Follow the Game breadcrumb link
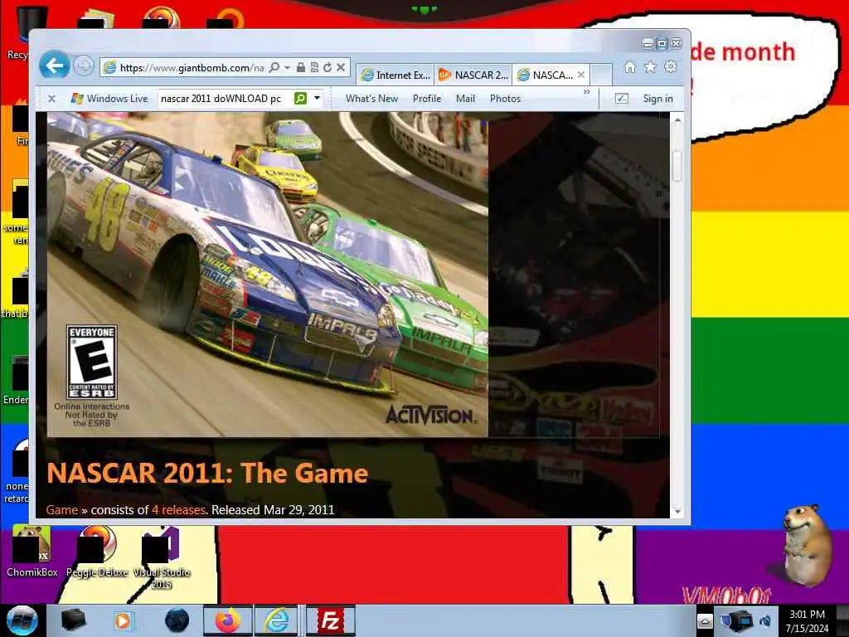Image resolution: width=849 pixels, height=637 pixels. (x=61, y=510)
